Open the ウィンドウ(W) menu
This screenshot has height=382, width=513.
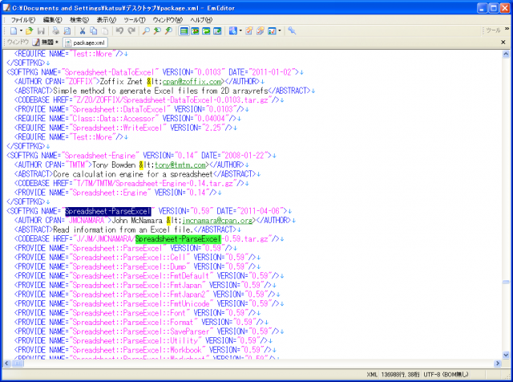(x=168, y=20)
